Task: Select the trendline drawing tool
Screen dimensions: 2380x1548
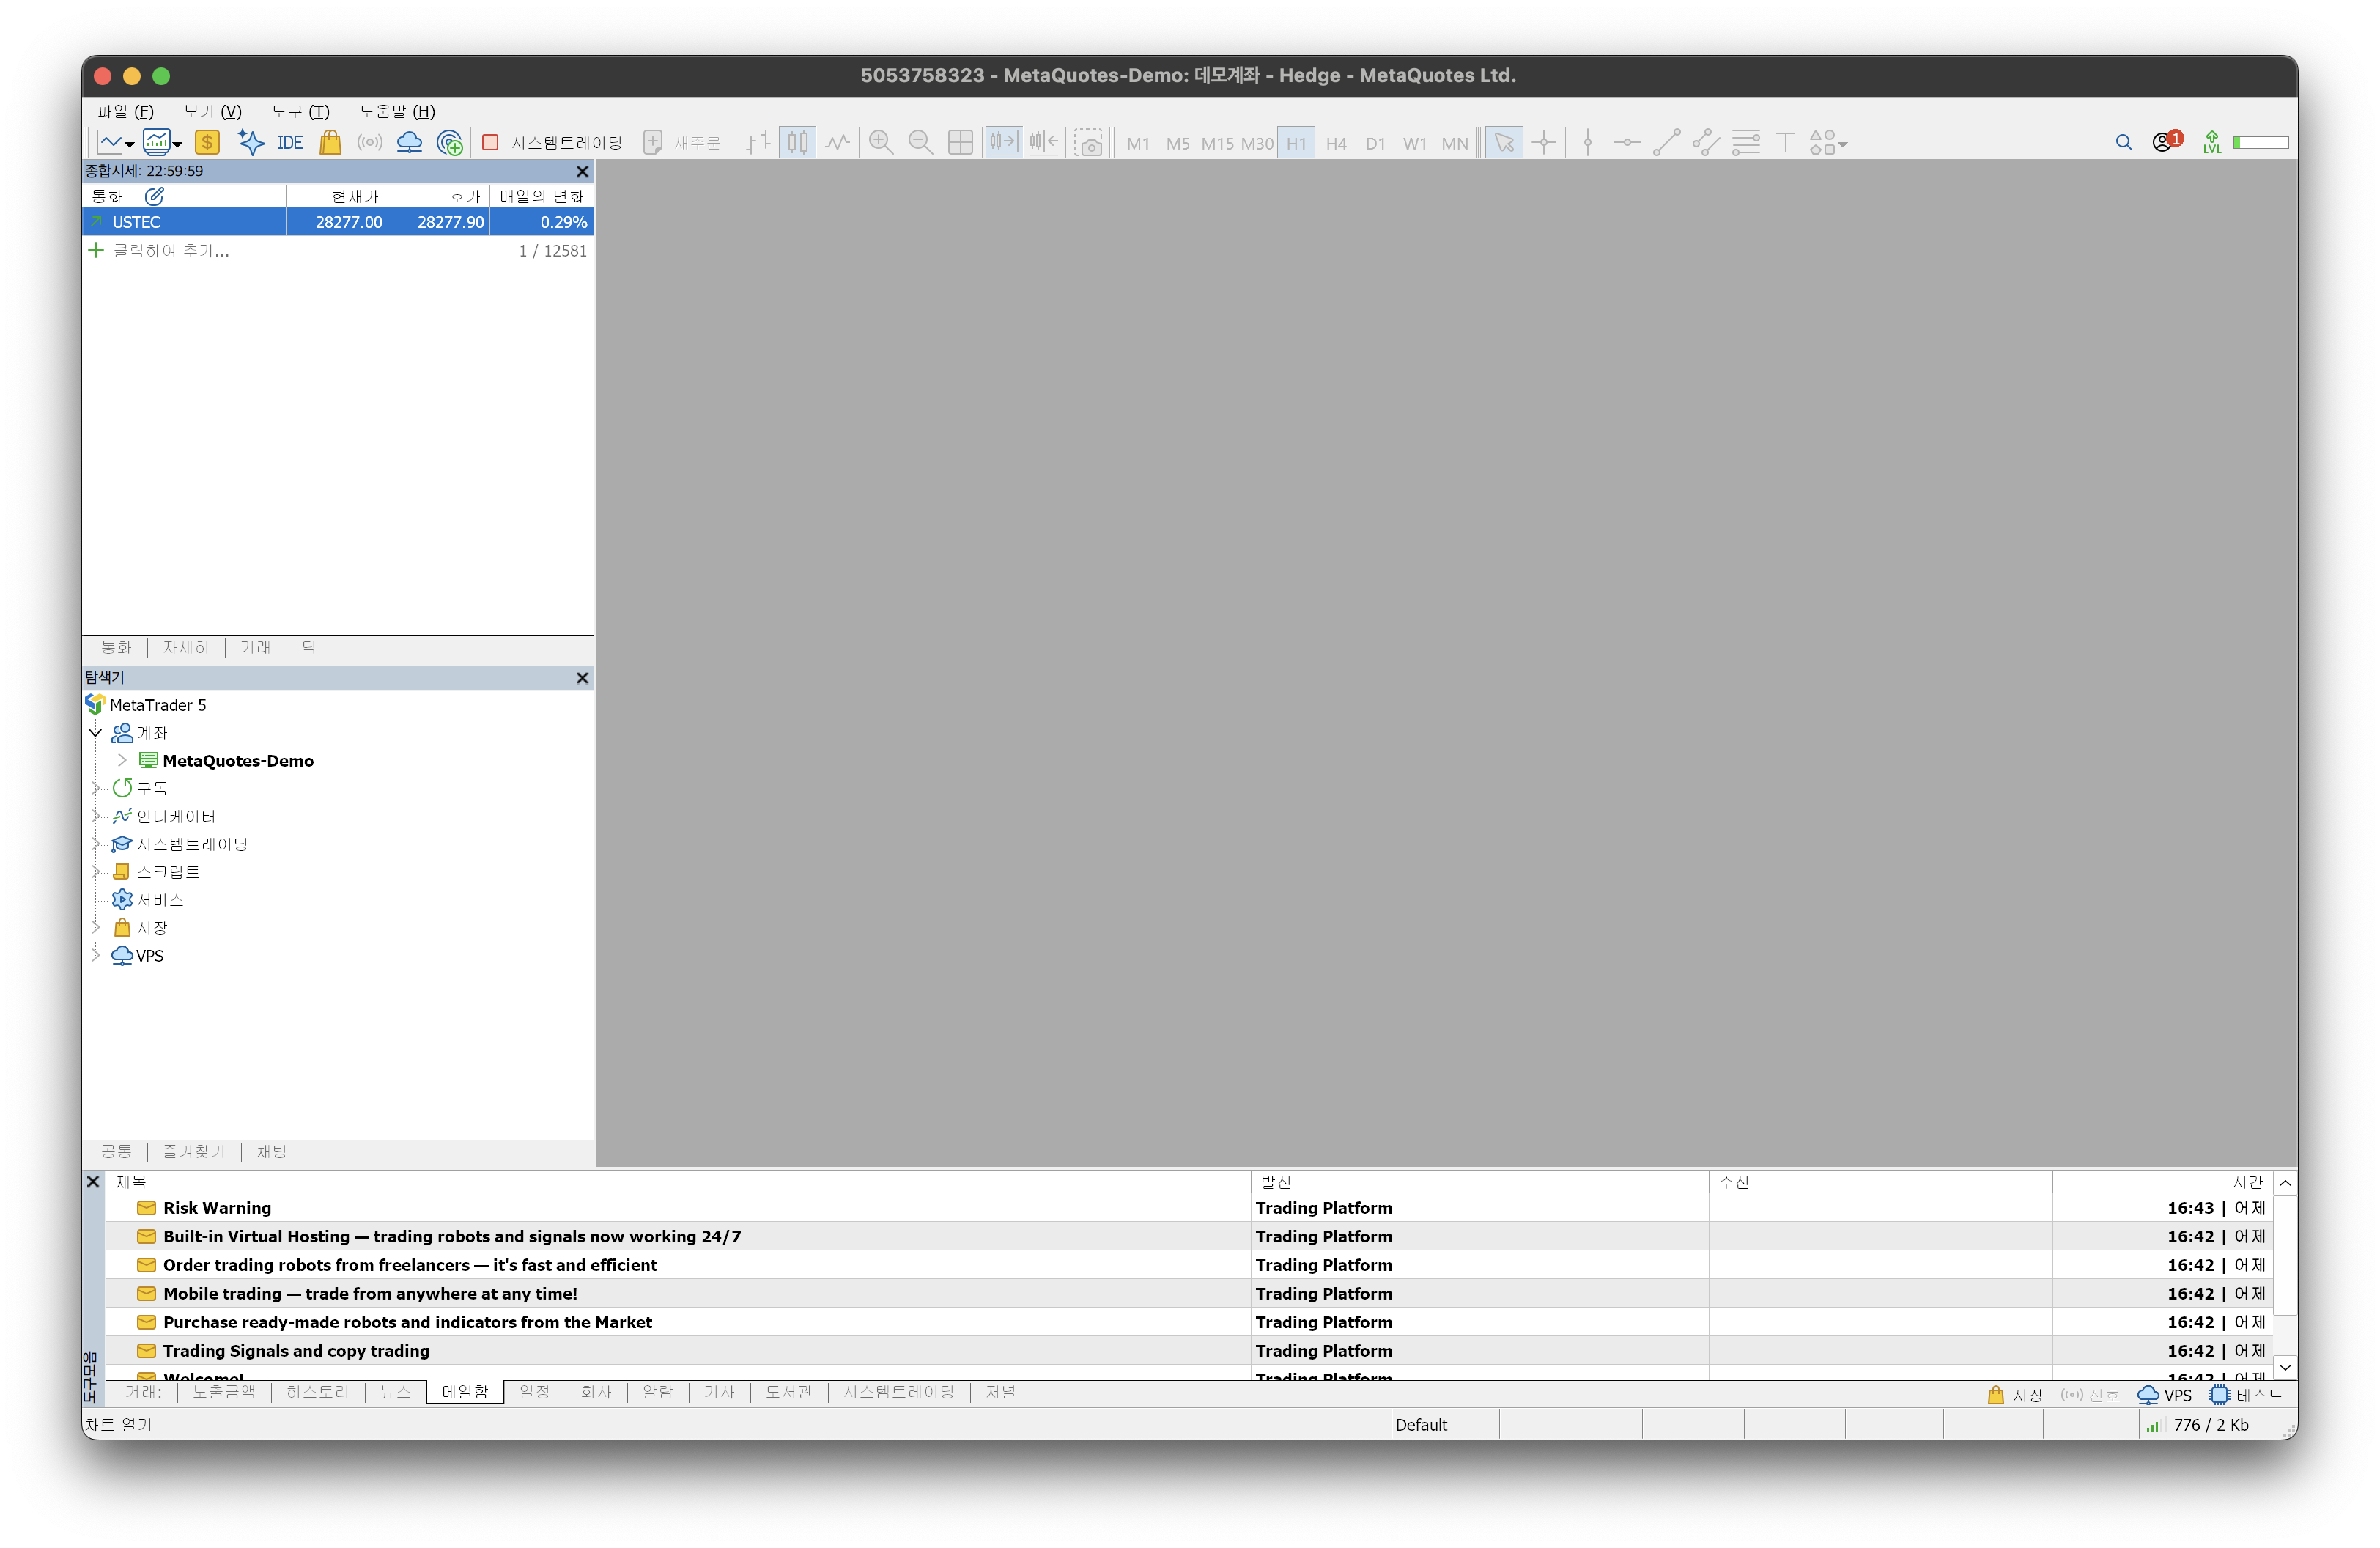Action: coord(1667,143)
